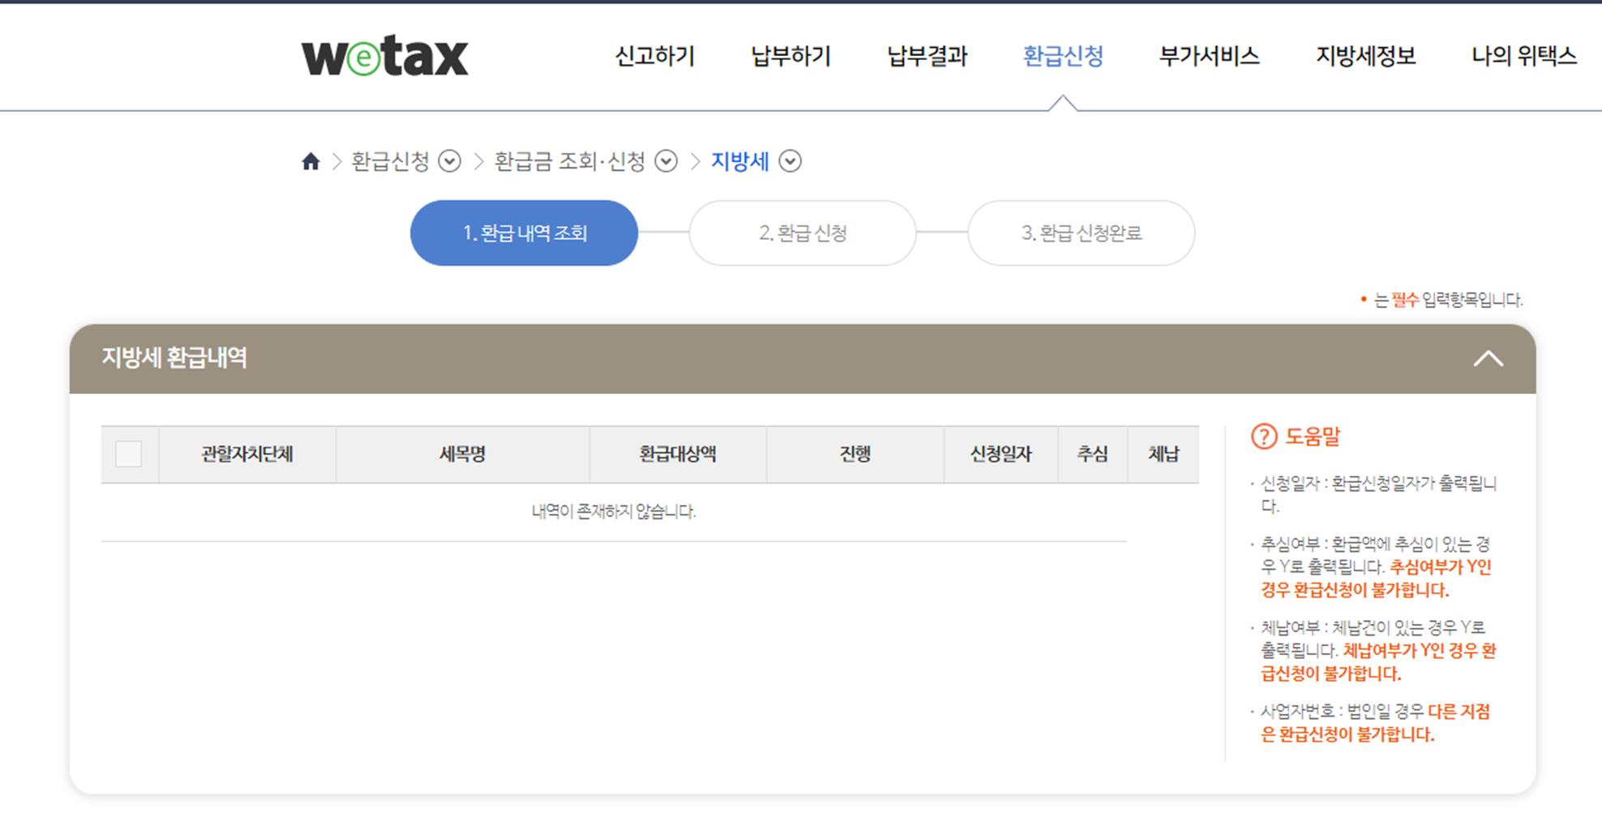Select the 2. 환급 신청 step indicator
Viewport: 1602px width, 813px height.
point(802,233)
